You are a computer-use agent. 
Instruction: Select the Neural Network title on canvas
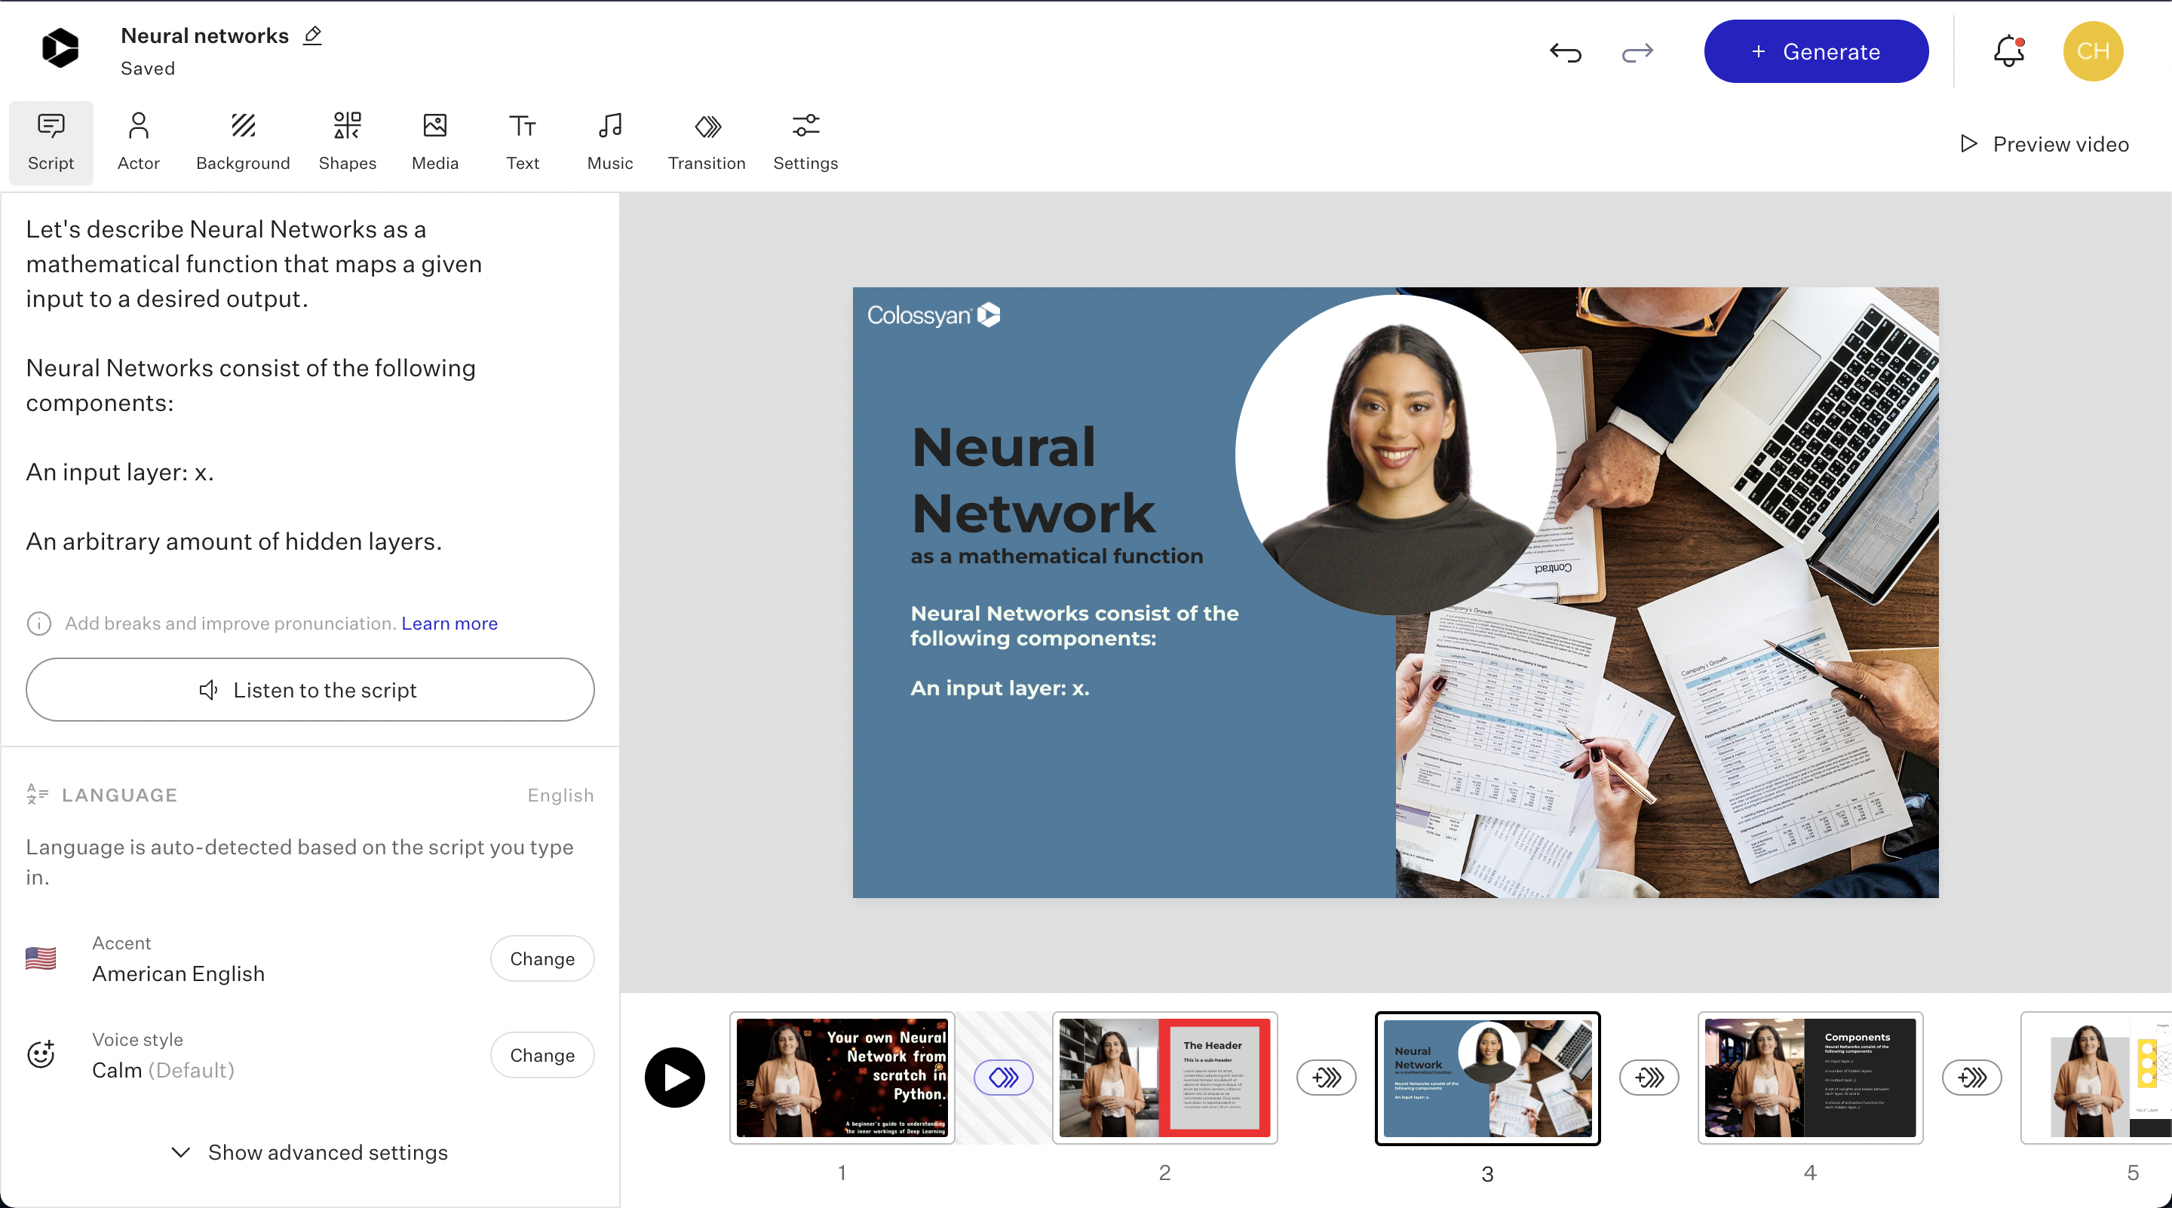point(1034,480)
